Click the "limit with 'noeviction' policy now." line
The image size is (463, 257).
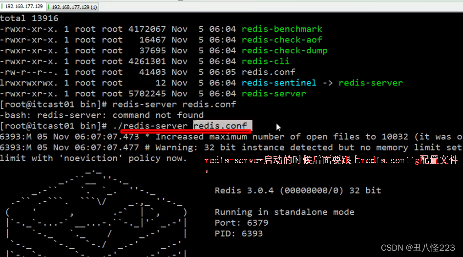point(93,158)
